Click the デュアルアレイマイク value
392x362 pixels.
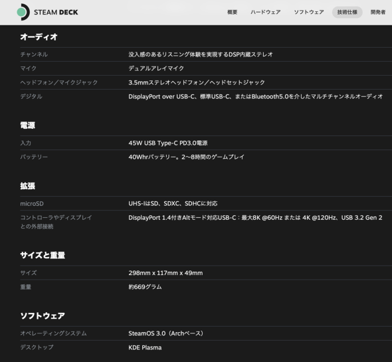pyautogui.click(x=156, y=68)
